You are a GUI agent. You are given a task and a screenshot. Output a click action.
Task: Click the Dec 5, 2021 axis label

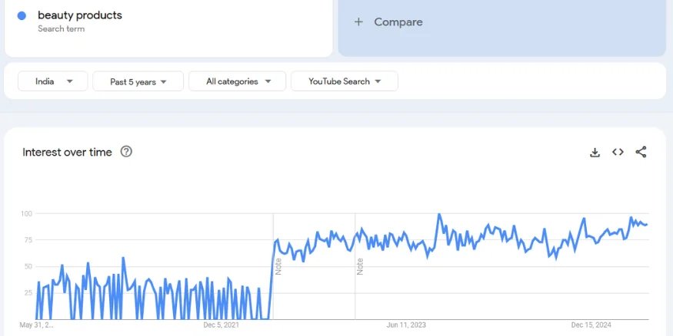click(x=221, y=325)
